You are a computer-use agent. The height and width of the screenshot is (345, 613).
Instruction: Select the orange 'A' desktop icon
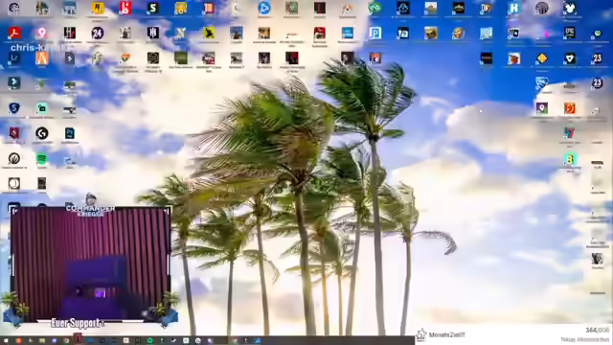[x=42, y=58]
